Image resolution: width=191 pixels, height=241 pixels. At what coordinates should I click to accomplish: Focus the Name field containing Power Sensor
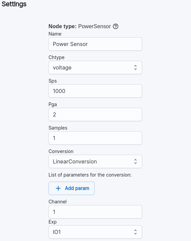tap(95, 44)
